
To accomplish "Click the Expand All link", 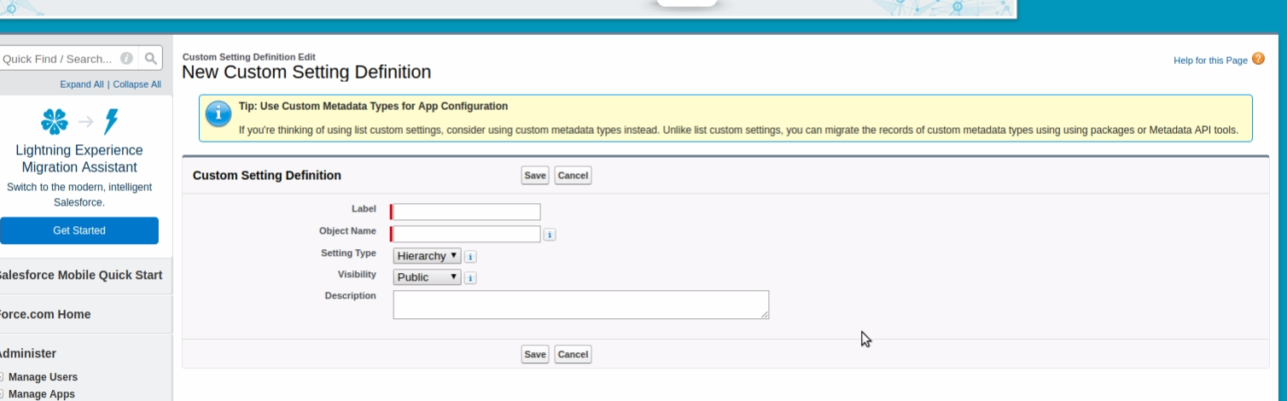I will pyautogui.click(x=82, y=84).
